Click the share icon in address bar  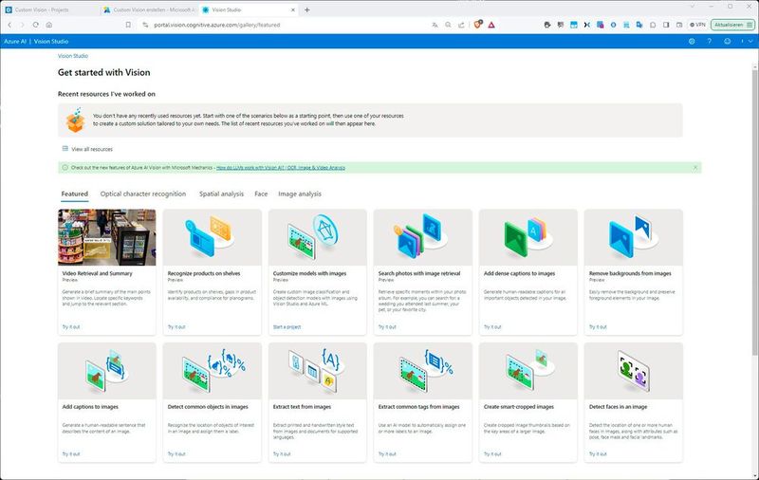tap(461, 25)
